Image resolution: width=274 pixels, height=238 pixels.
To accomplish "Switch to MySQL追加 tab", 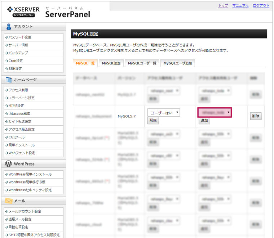I will [x=111, y=63].
